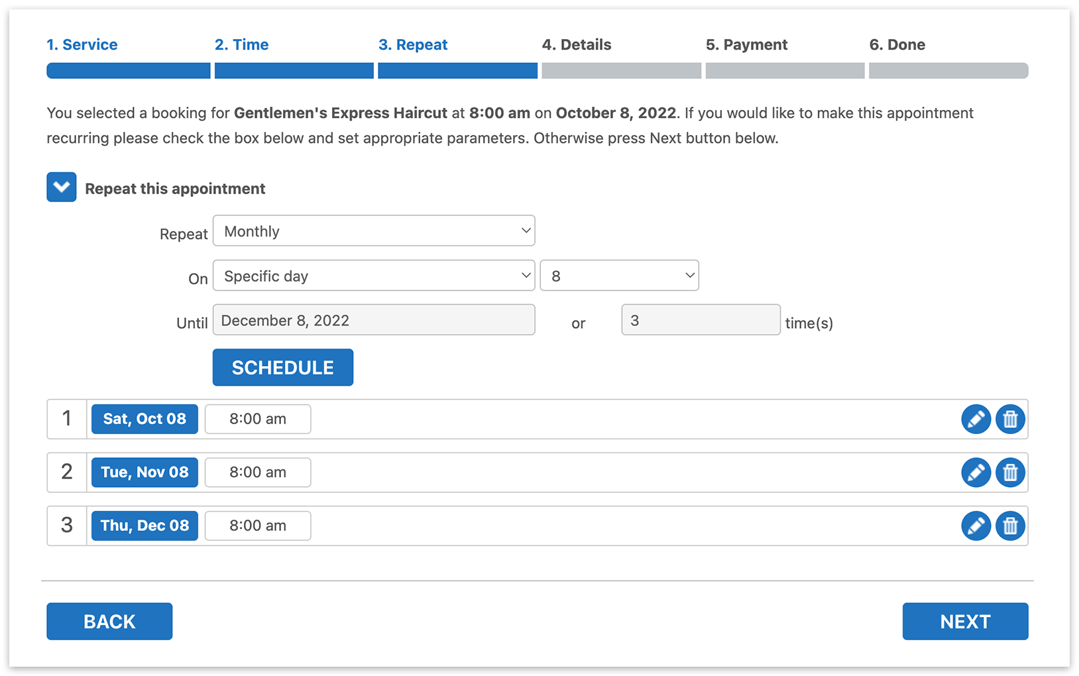Proceed with the NEXT button
This screenshot has height=676, width=1079.
(x=965, y=621)
